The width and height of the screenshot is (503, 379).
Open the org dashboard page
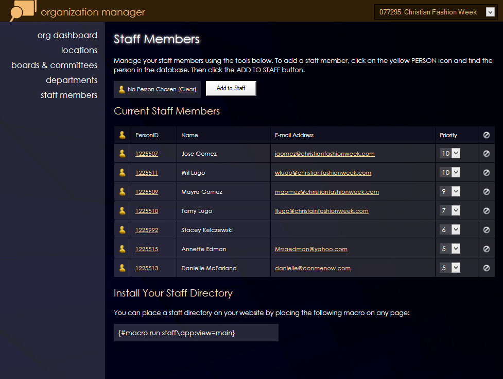pos(67,36)
